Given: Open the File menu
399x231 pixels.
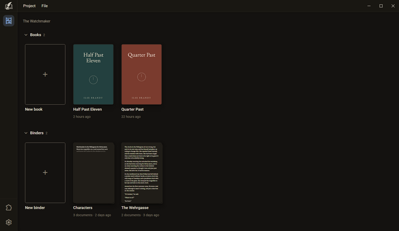Looking at the screenshot, I should point(44,6).
